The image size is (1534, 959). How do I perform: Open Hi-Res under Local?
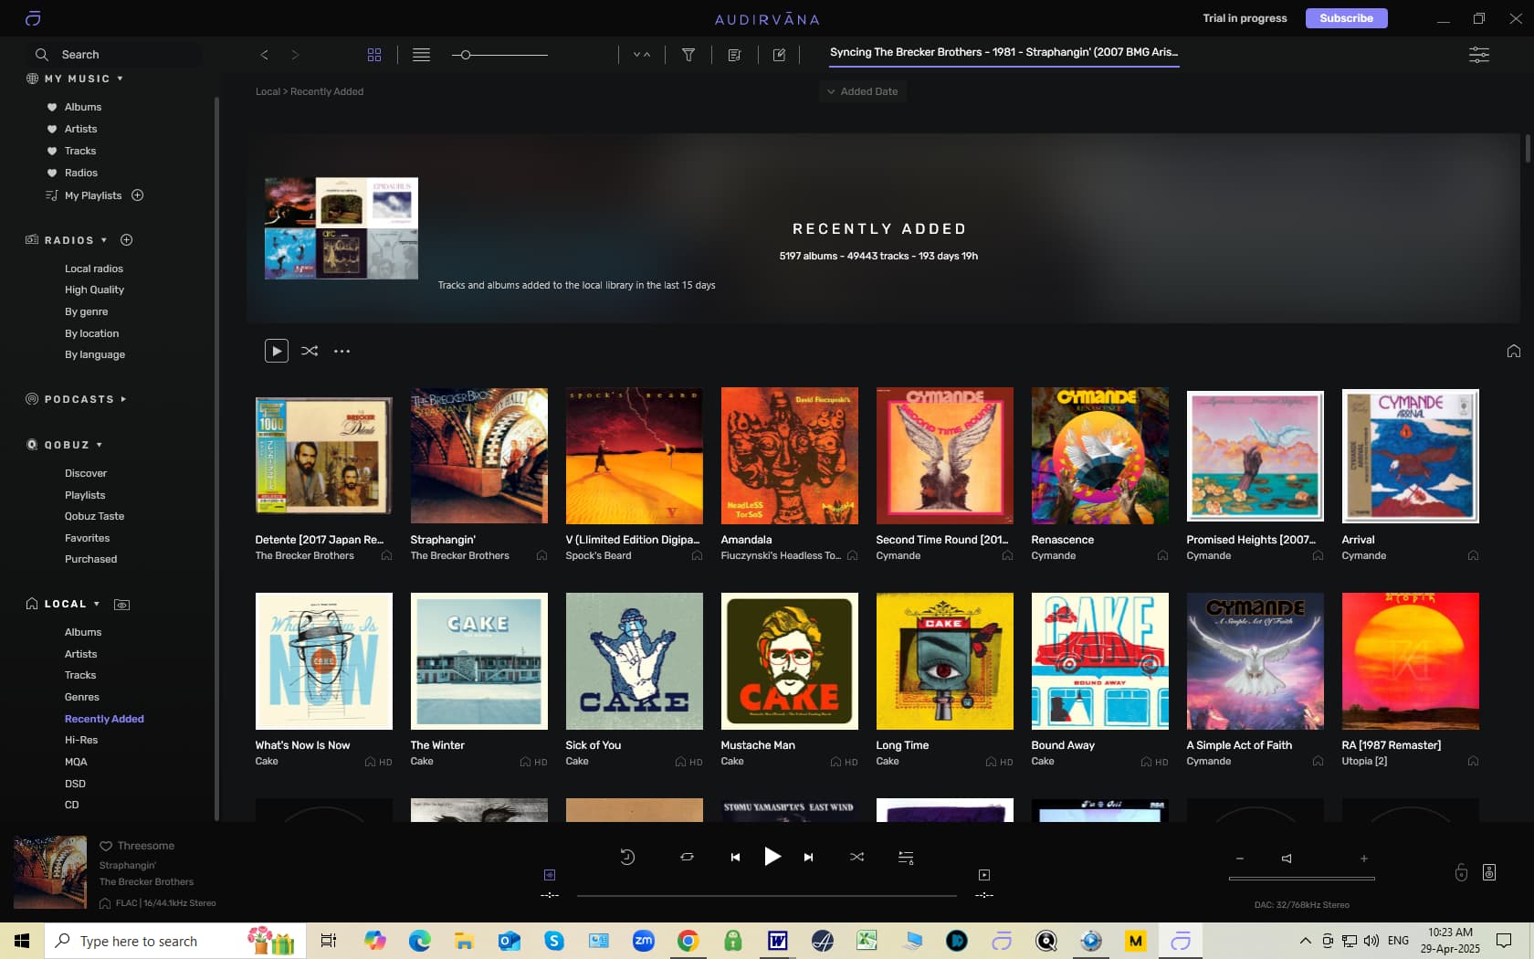pyautogui.click(x=81, y=740)
